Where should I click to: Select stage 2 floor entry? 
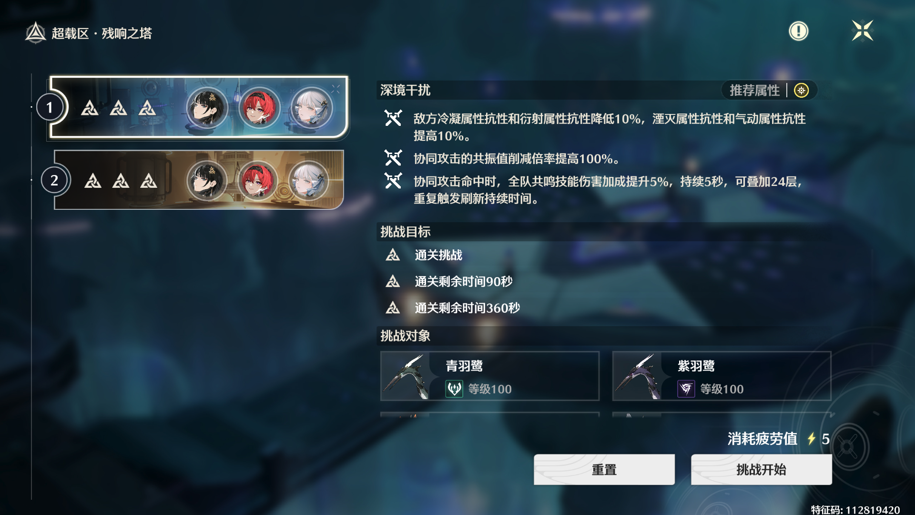pos(199,180)
